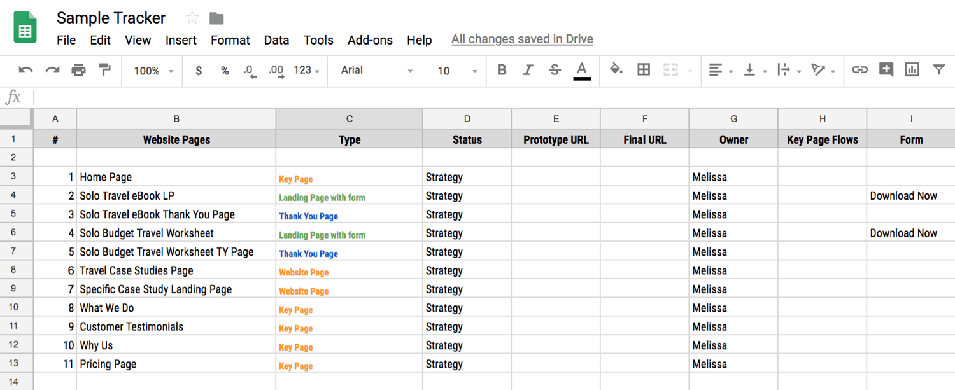955x390 pixels.
Task: Toggle strikethrough formatting
Action: pos(555,70)
